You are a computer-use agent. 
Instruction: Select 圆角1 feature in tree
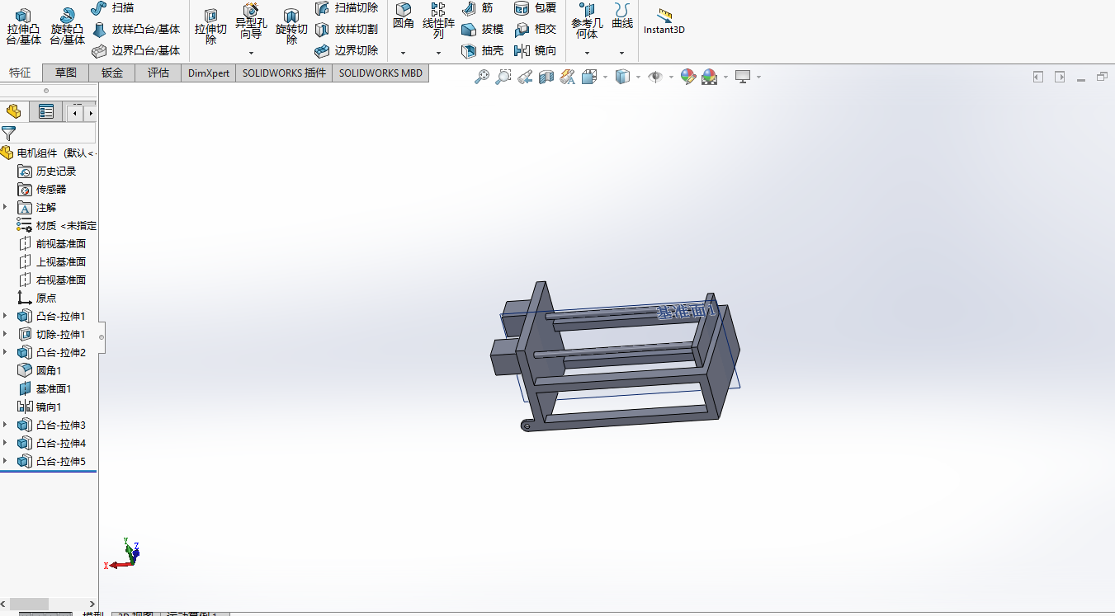click(x=39, y=370)
